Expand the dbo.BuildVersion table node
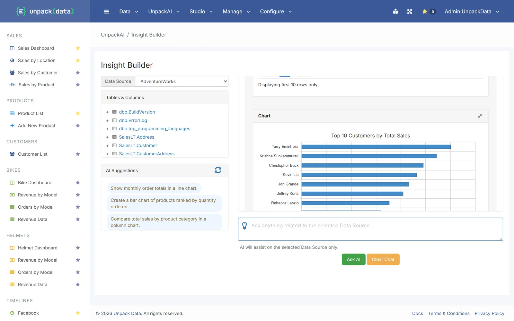Viewport: 514px width, 321px height. click(107, 112)
